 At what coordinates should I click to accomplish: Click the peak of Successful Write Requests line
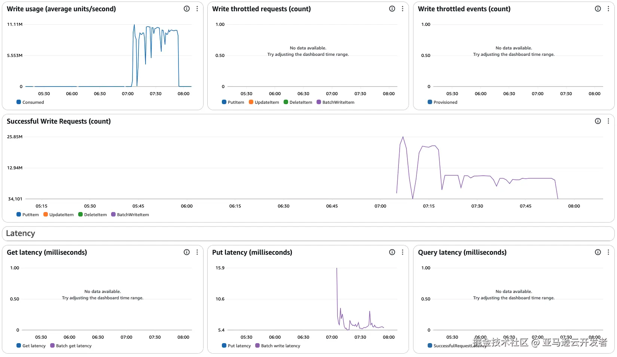click(x=403, y=137)
